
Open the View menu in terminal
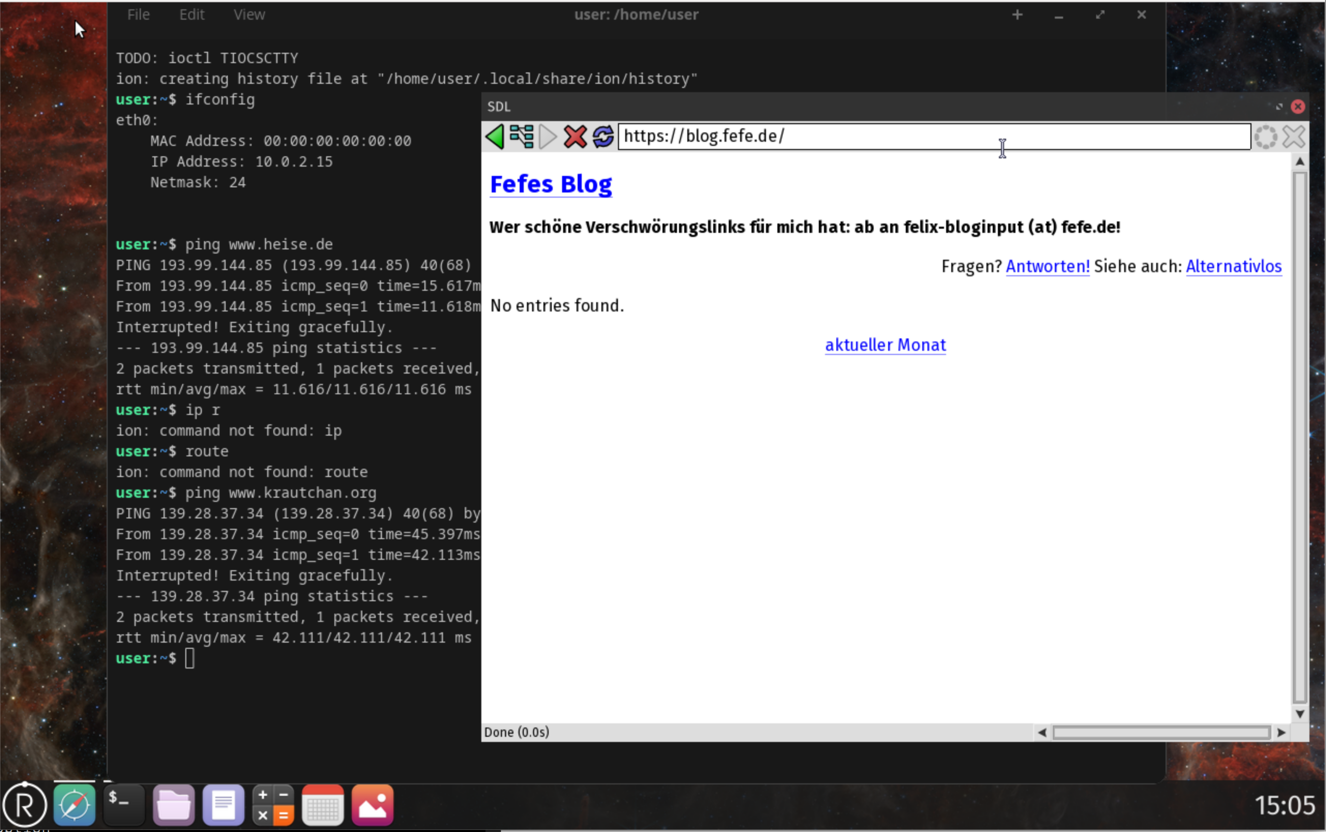tap(249, 15)
